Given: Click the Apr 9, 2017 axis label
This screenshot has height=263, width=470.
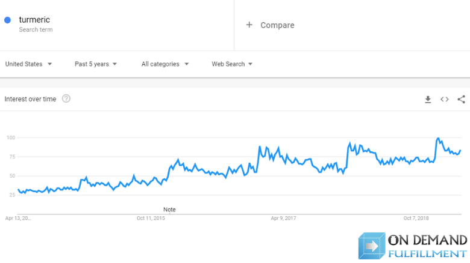Looking at the screenshot, I should [x=283, y=219].
